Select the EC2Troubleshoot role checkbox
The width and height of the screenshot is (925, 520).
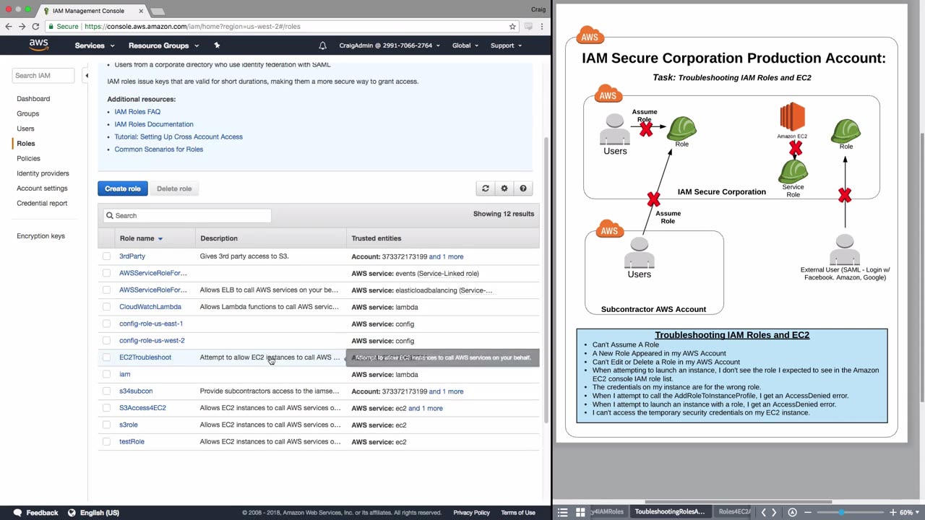pyautogui.click(x=107, y=357)
